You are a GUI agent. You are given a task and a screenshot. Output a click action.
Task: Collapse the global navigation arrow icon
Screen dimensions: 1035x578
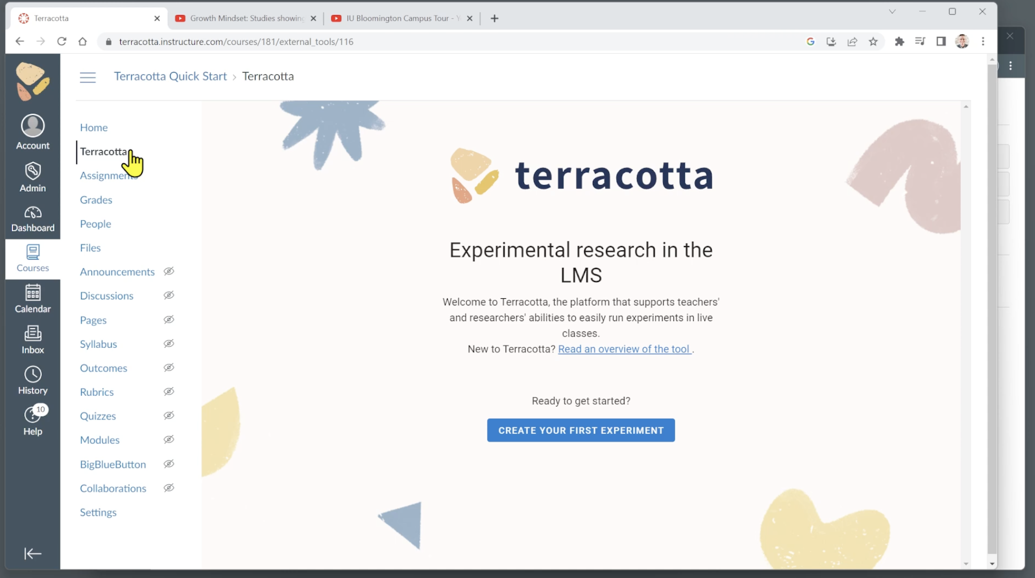[33, 553]
